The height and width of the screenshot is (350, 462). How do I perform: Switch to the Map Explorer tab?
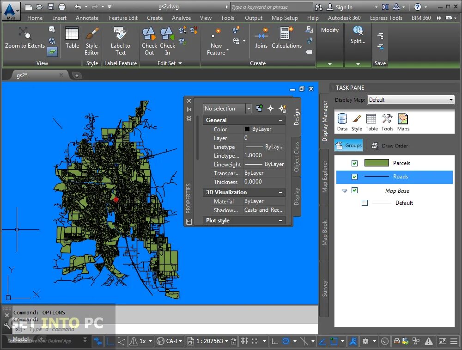tap(325, 177)
